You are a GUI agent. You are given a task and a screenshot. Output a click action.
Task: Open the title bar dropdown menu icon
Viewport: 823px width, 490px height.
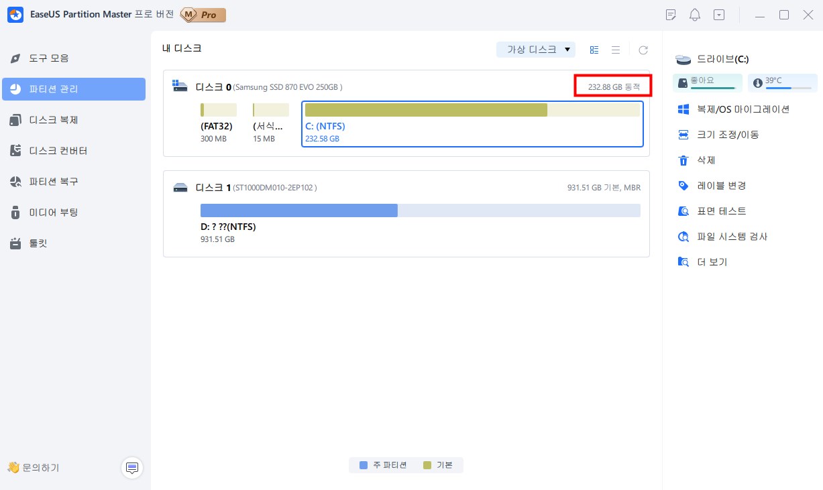point(719,15)
